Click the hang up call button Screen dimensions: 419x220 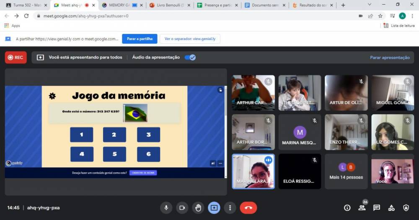tap(248, 207)
